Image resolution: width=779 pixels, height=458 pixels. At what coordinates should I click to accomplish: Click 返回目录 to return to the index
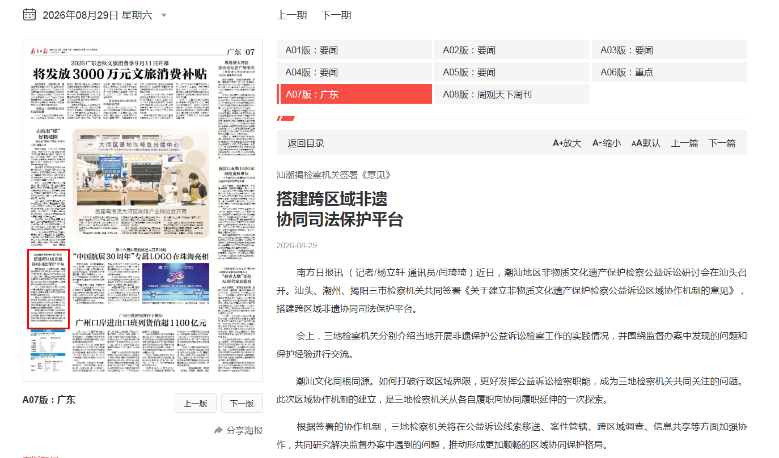[306, 143]
